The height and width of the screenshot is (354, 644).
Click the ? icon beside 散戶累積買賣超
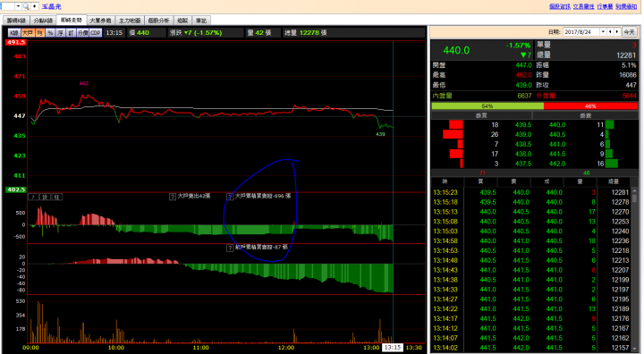click(x=230, y=248)
